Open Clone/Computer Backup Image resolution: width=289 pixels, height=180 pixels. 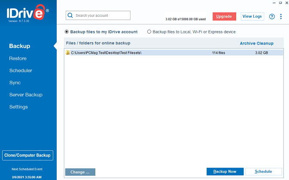[x=27, y=155]
